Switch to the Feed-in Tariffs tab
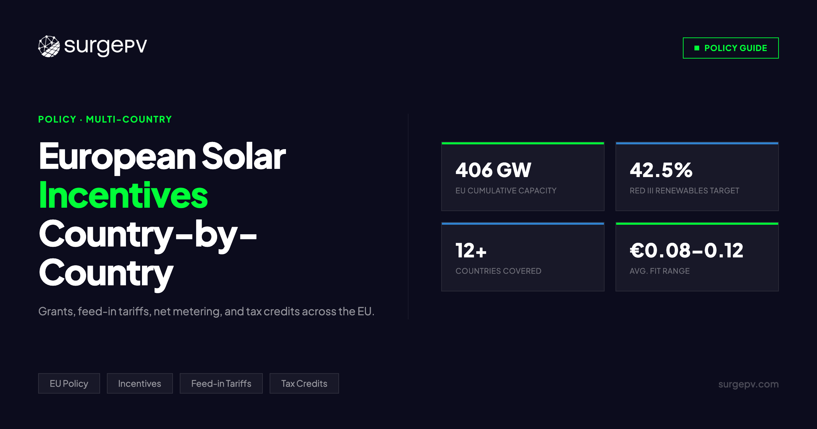 coord(221,383)
